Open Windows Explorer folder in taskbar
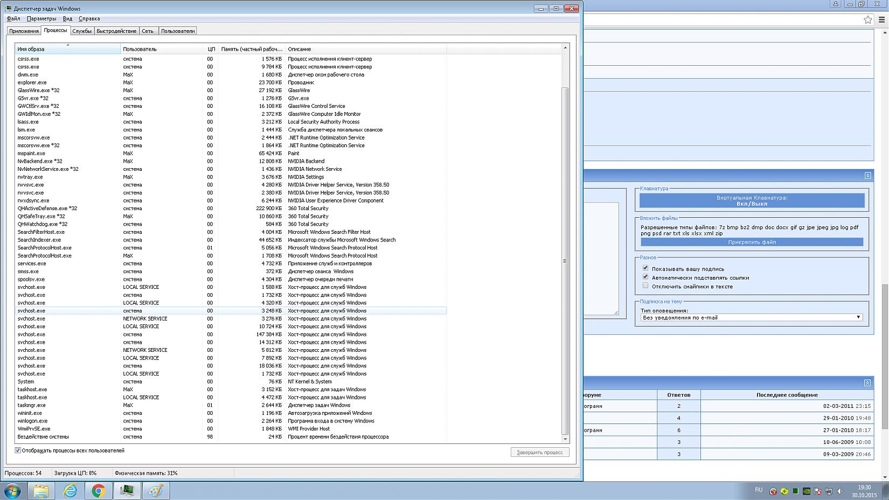Screen dimensions: 889x500 [x=41, y=491]
